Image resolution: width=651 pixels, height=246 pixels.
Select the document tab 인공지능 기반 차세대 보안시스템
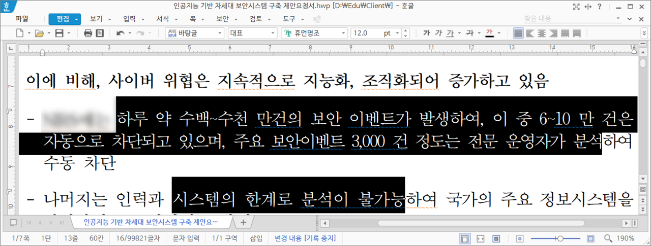click(x=151, y=222)
